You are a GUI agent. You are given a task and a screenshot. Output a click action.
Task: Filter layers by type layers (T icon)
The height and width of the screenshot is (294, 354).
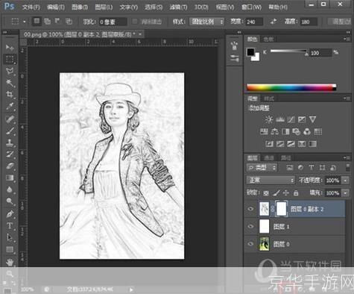(312, 168)
